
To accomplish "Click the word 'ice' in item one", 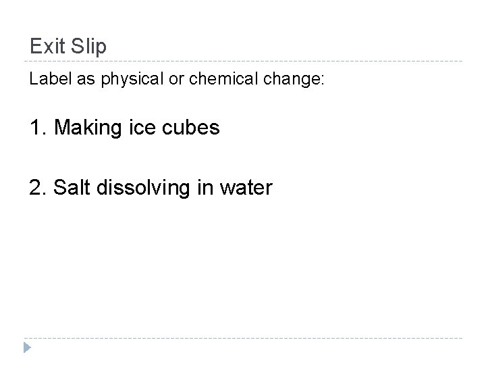I will [x=142, y=127].
